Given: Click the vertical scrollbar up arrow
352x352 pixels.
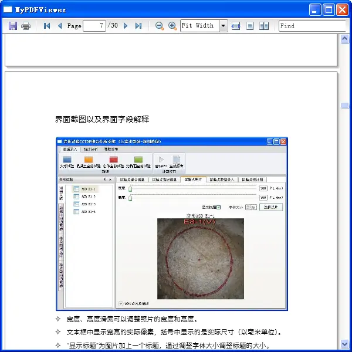Looking at the screenshot, I should 344,39.
